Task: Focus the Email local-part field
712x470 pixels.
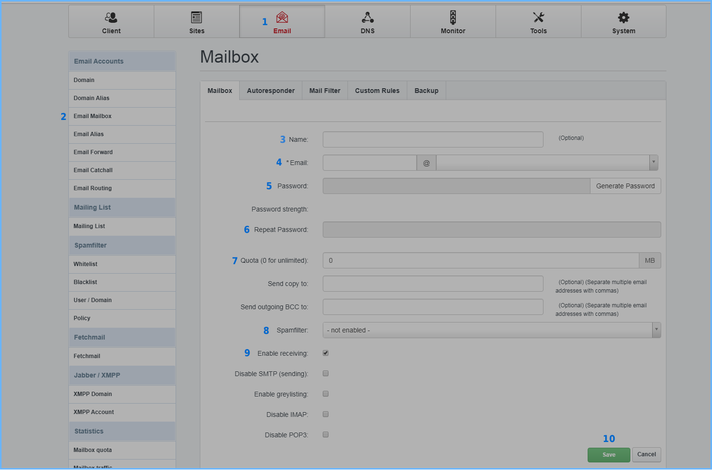Action: pyautogui.click(x=370, y=163)
